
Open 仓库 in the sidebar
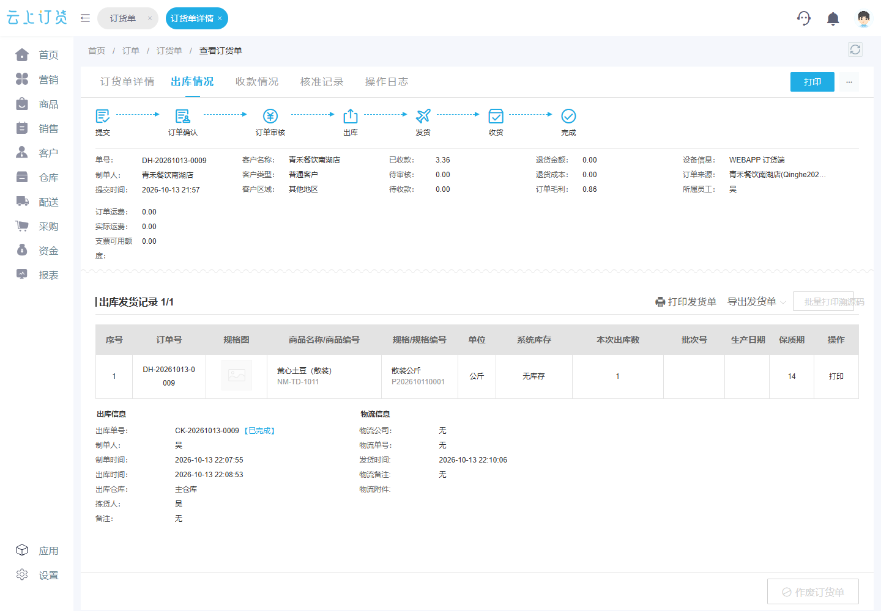coord(37,177)
